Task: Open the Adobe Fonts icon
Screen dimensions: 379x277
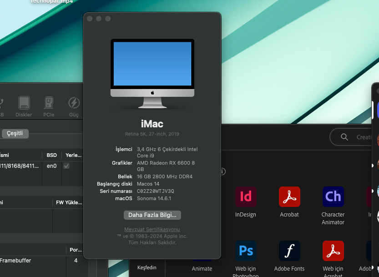Action: (x=289, y=251)
